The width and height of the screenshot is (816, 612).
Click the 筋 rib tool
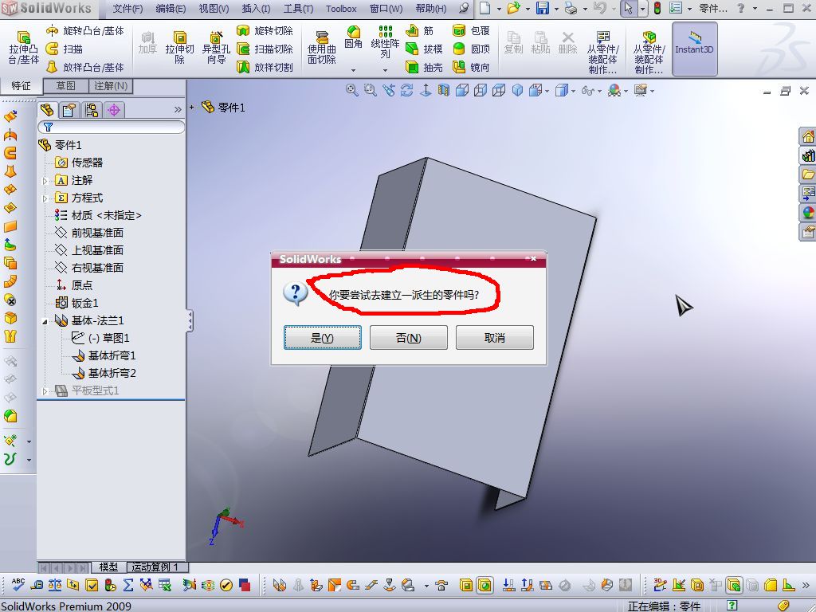click(x=419, y=31)
